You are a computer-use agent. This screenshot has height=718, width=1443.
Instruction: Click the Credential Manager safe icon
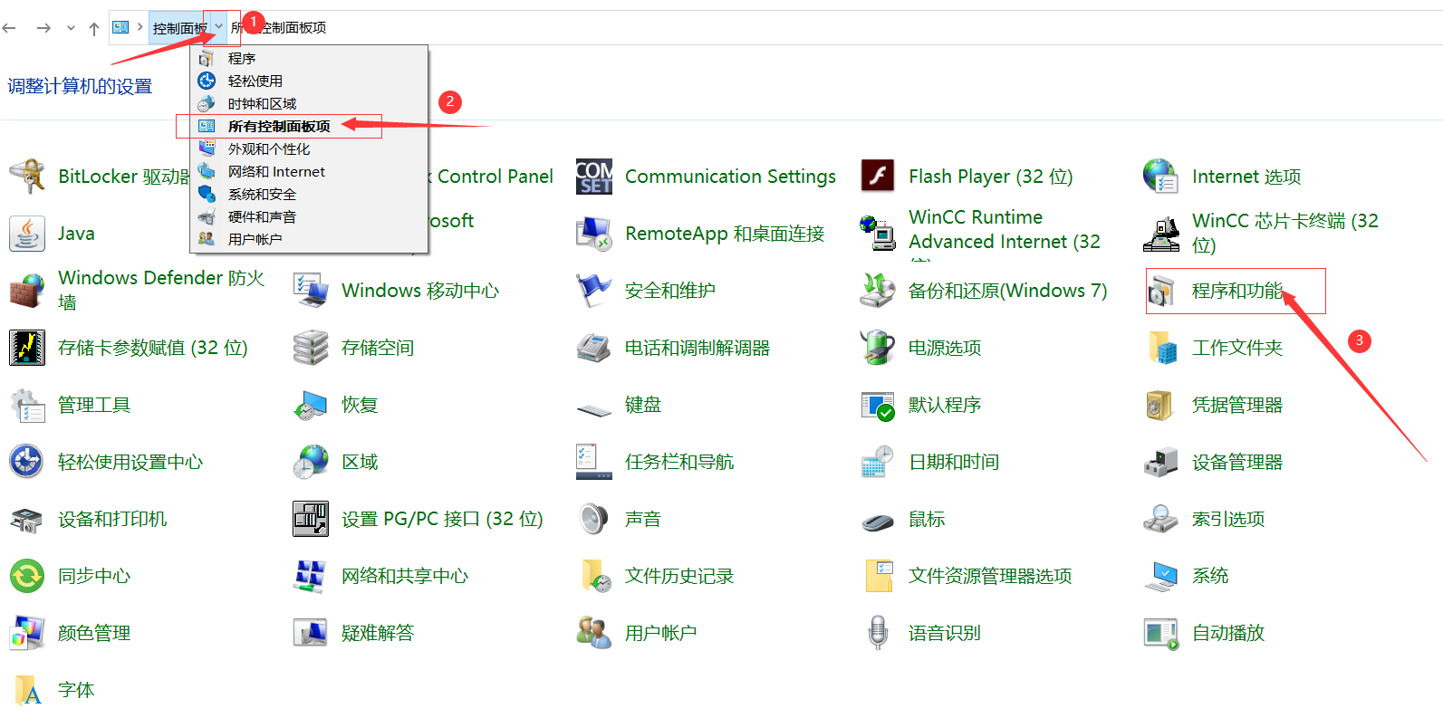[x=1161, y=405]
